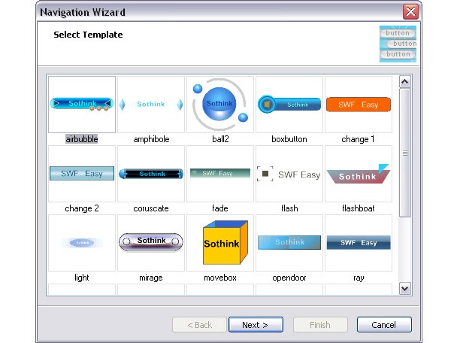Image resolution: width=457 pixels, height=343 pixels.
Task: Pick the fade template preview
Action: pyautogui.click(x=220, y=174)
